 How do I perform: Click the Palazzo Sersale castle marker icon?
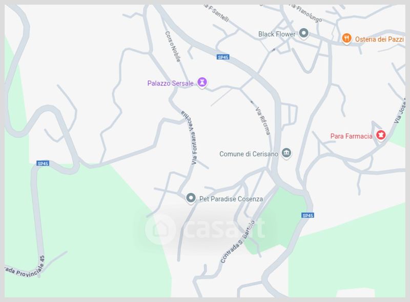click(x=202, y=83)
